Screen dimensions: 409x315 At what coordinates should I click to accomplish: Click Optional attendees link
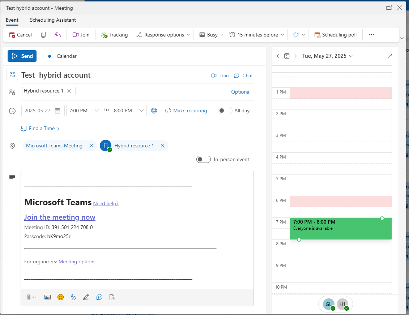(241, 92)
